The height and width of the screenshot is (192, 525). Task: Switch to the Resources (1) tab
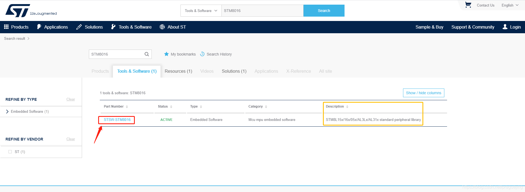pyautogui.click(x=178, y=71)
